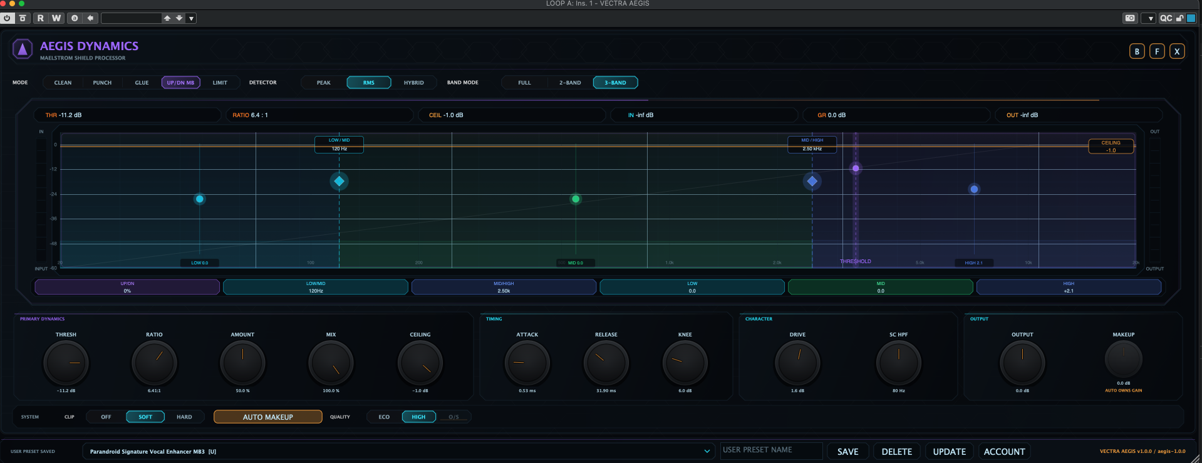Click the camera snapshot icon
The image size is (1202, 463).
point(1130,18)
